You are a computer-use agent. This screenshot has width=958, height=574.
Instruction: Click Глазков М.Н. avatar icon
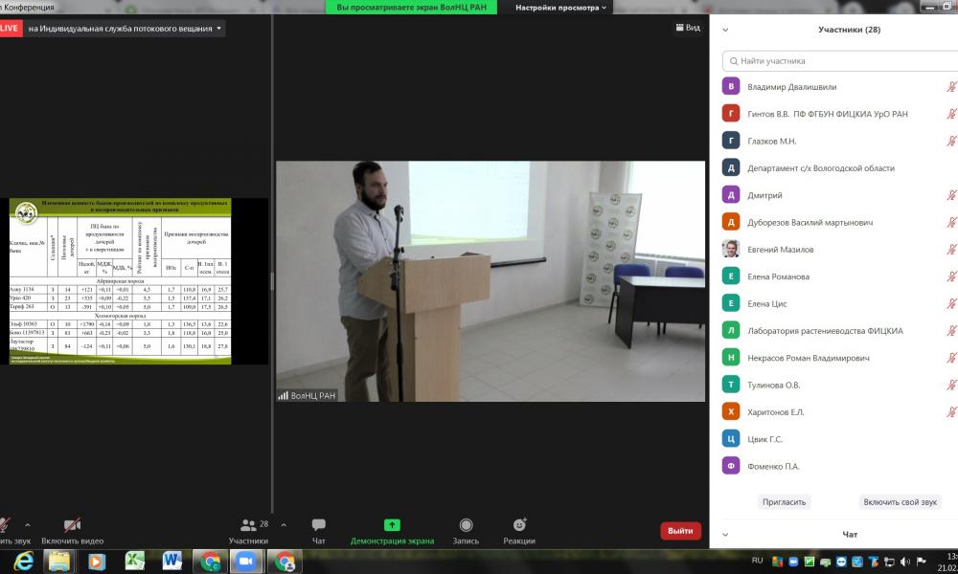[731, 141]
